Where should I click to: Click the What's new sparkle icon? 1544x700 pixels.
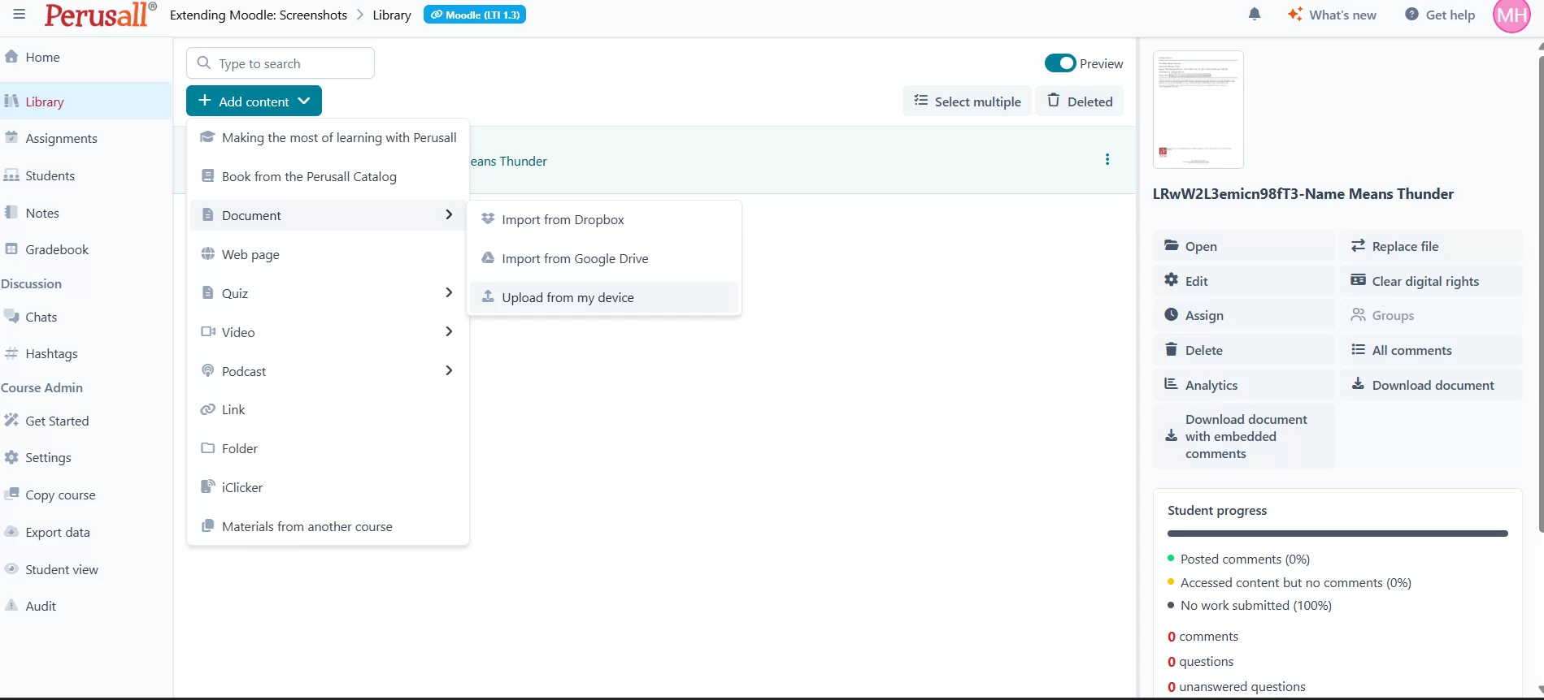pos(1294,15)
